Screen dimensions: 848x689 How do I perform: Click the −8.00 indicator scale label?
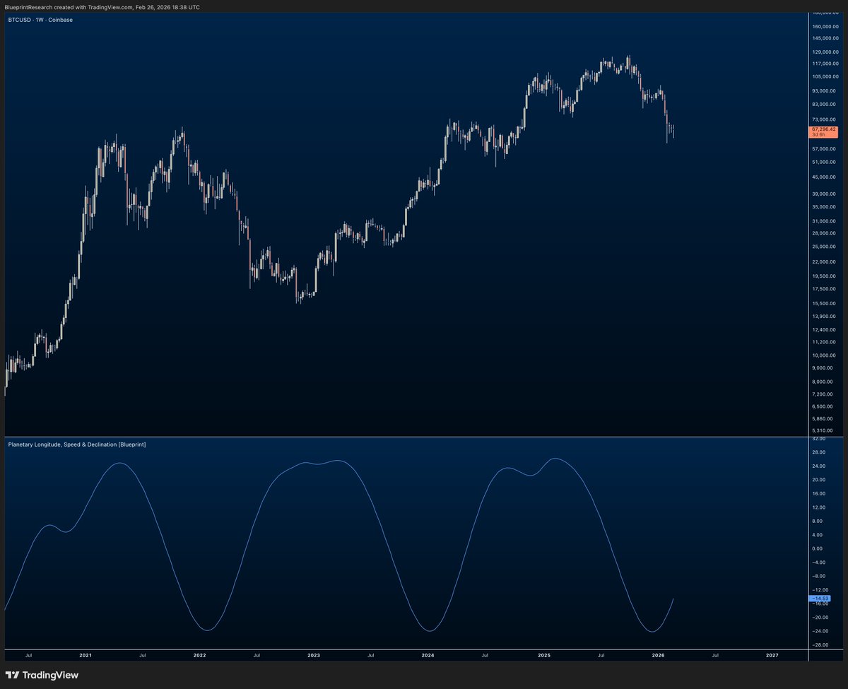click(820, 576)
